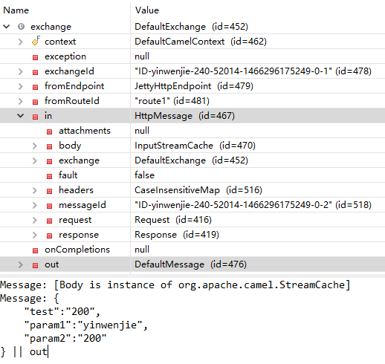Place cursor after '} || out' text

pos(48,352)
